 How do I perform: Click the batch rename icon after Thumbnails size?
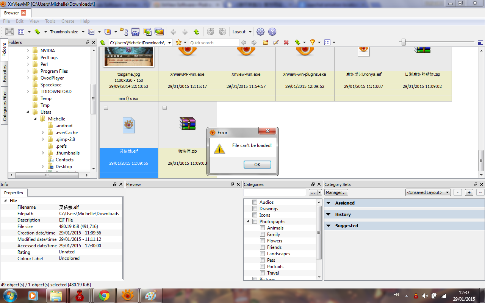(91, 32)
